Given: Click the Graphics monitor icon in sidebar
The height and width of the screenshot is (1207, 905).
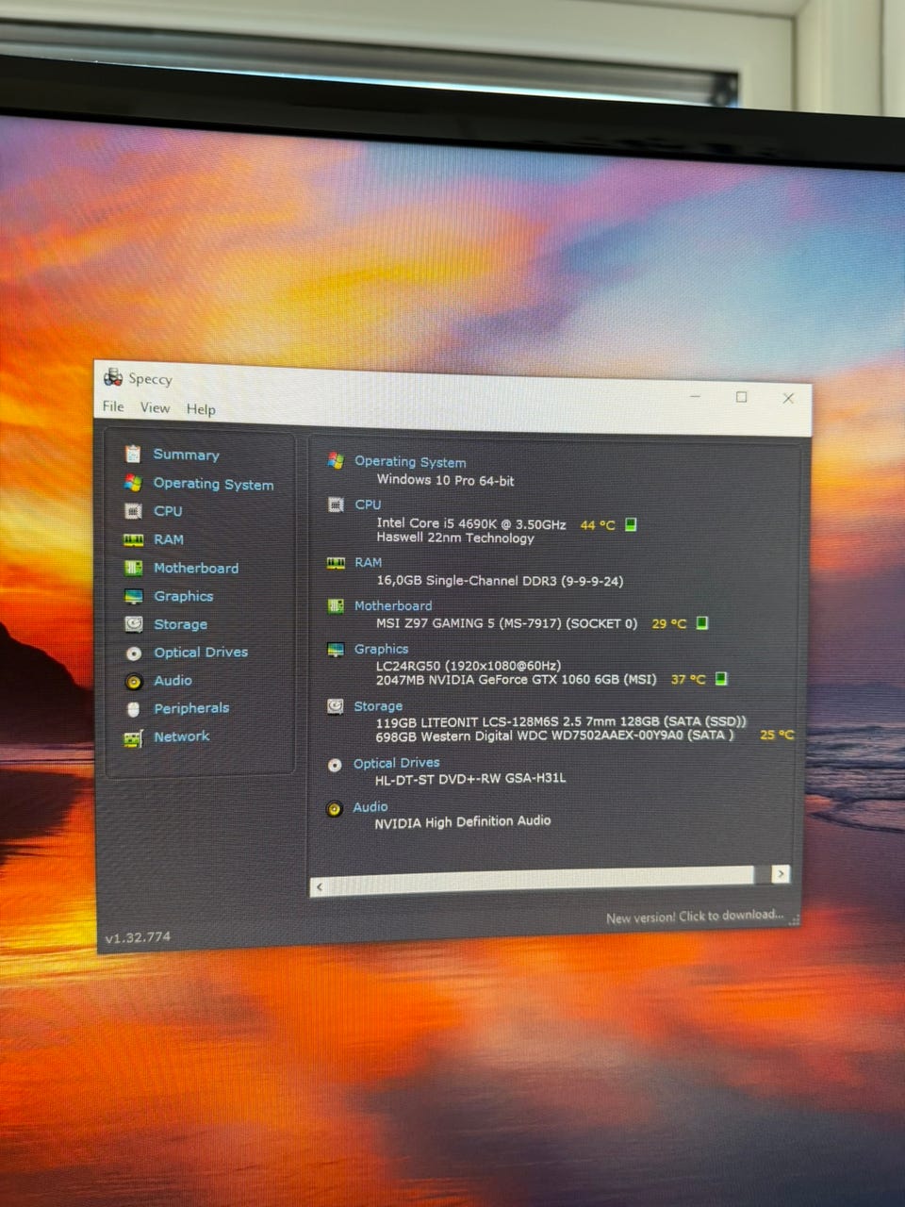Looking at the screenshot, I should [134, 596].
